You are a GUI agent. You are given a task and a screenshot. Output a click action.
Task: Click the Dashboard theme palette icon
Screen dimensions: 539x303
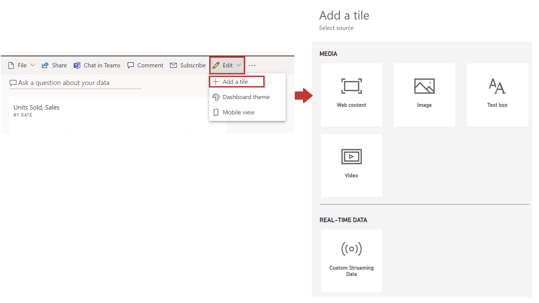pos(216,97)
